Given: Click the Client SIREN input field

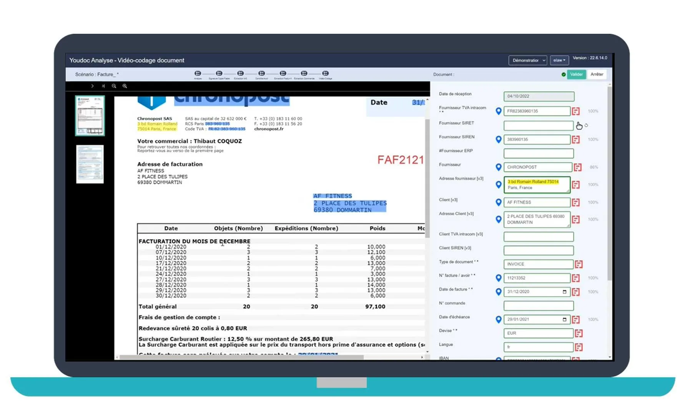Looking at the screenshot, I should click(539, 250).
